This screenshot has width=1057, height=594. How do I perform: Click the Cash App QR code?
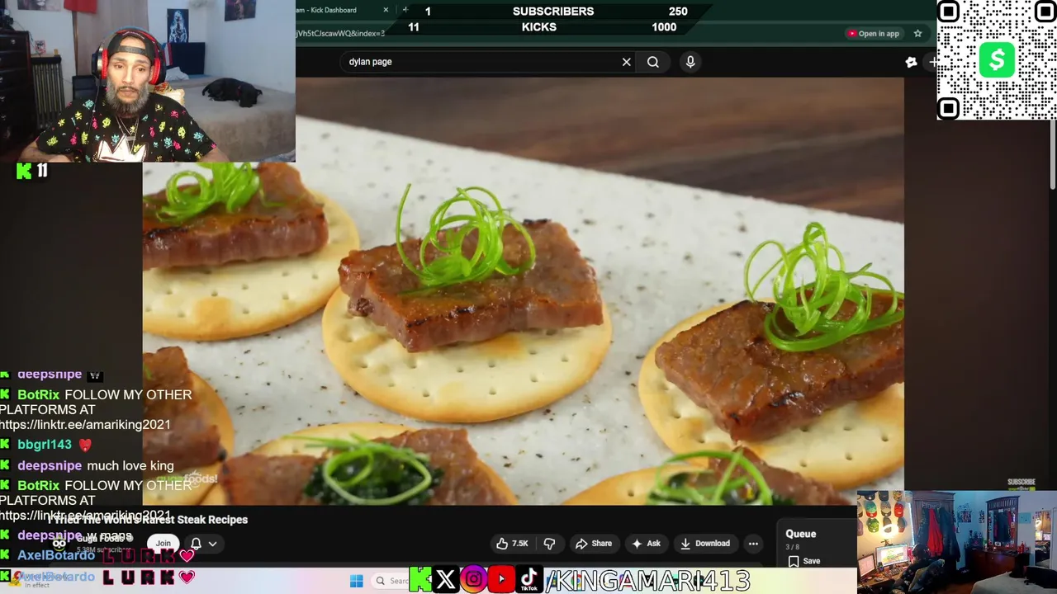pyautogui.click(x=997, y=60)
